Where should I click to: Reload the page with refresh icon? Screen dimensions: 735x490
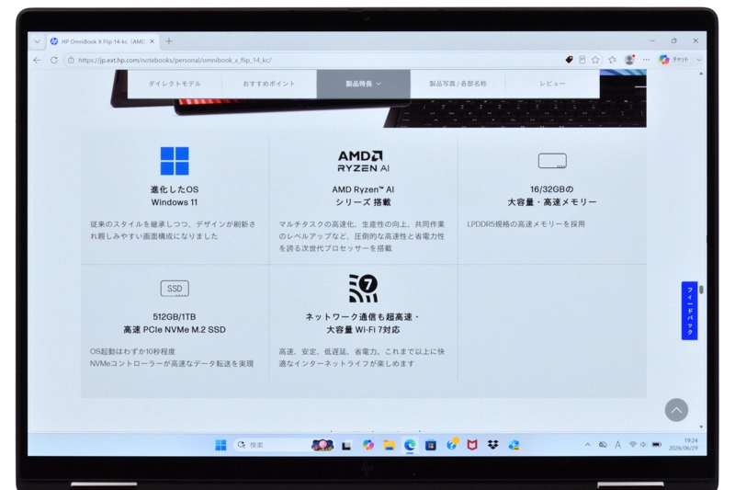[54, 60]
